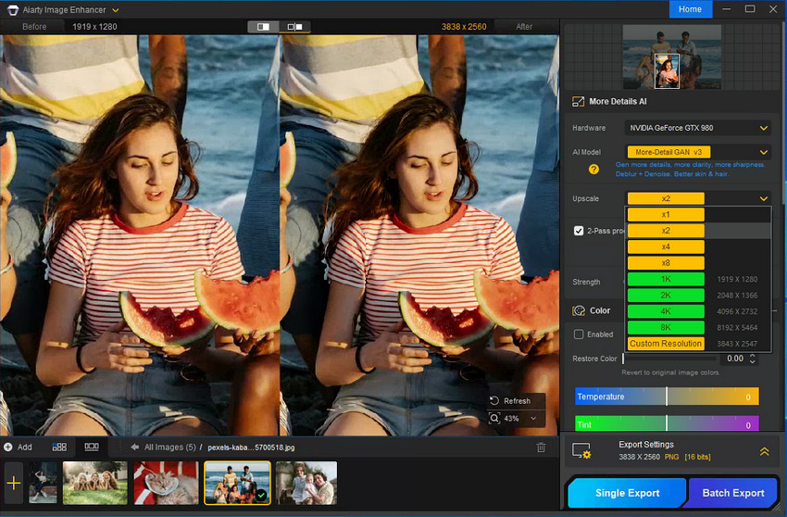
Task: Switch to split-view compare mode
Action: 263,27
